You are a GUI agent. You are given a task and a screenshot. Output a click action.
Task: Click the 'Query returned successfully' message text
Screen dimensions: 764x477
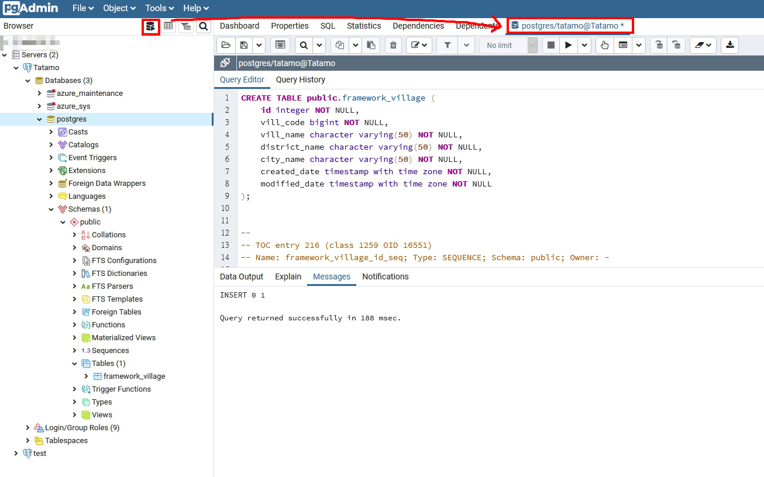tap(310, 319)
